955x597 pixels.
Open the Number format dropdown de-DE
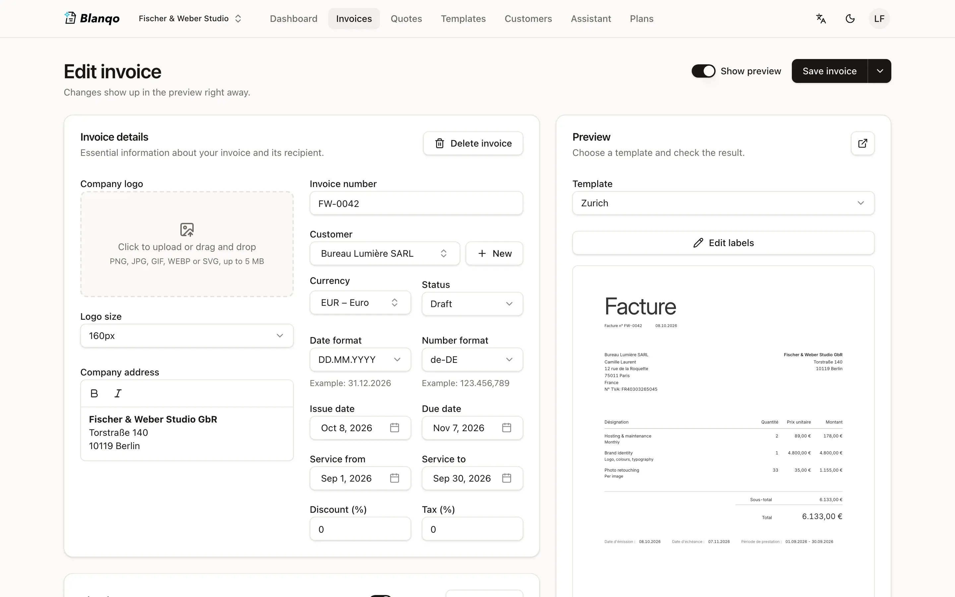pyautogui.click(x=473, y=359)
